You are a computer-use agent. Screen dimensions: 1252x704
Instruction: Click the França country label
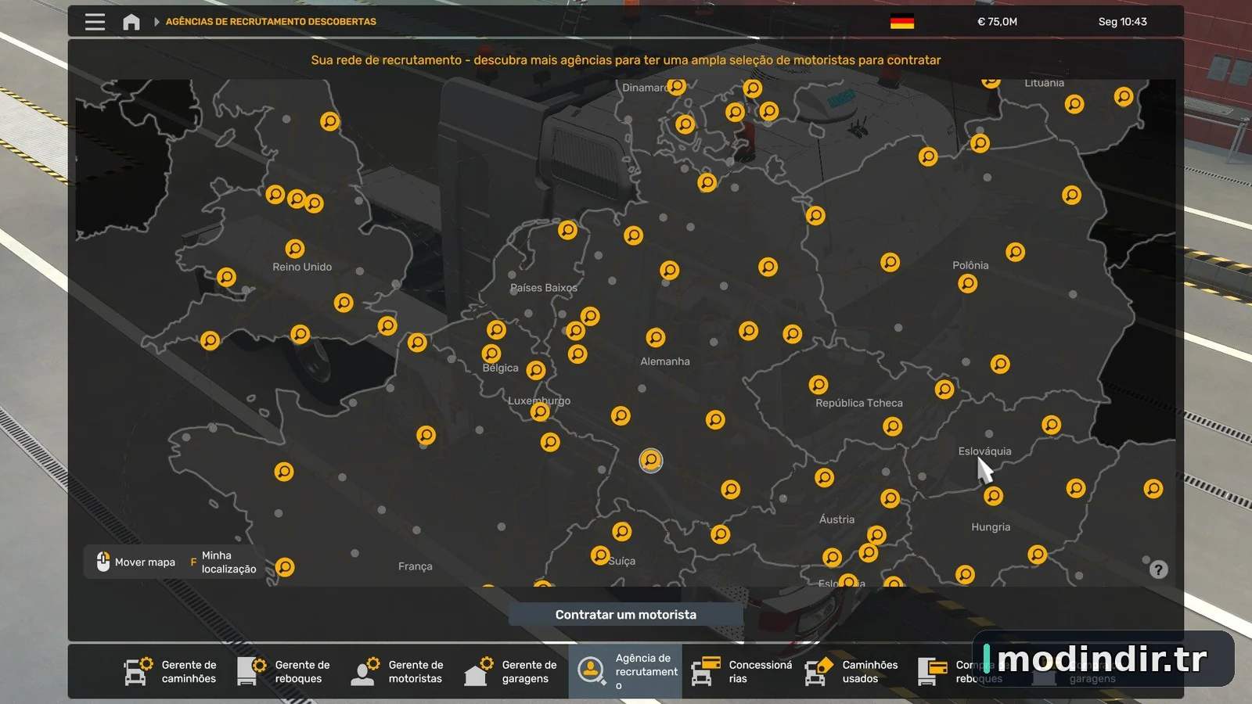pyautogui.click(x=415, y=566)
